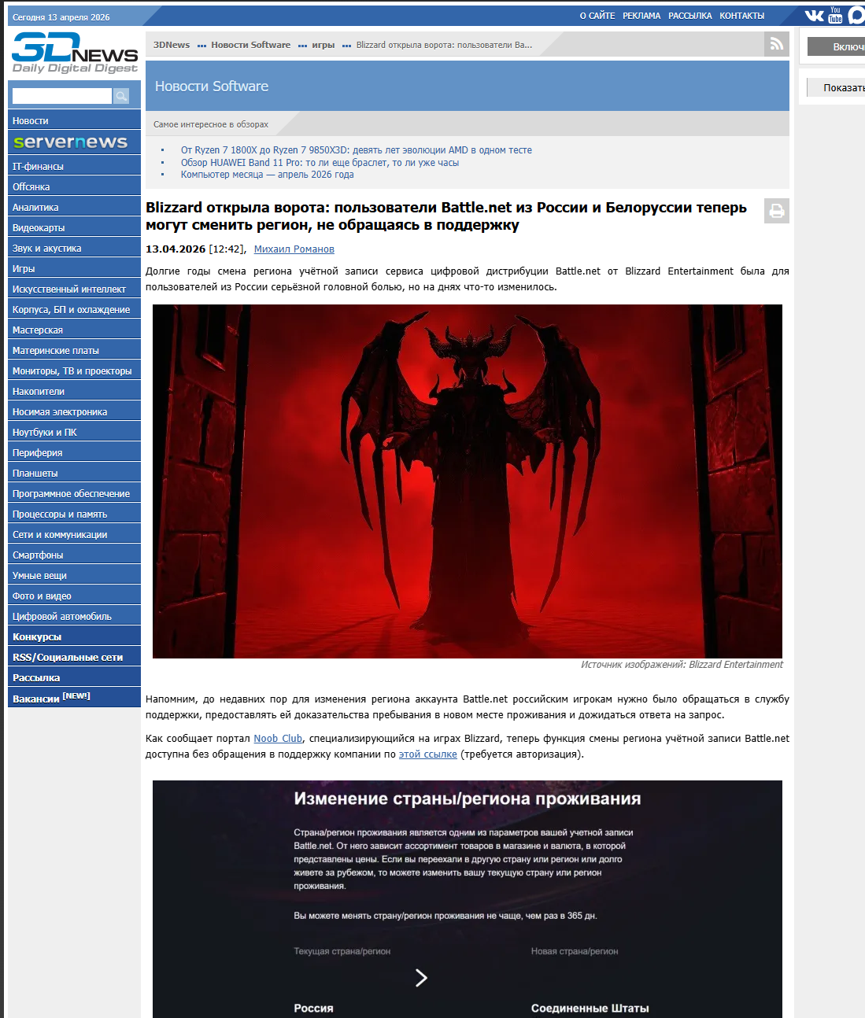Image resolution: width=865 pixels, height=1018 pixels.
Task: Open 'Искусственный интеллект' section
Action: (x=74, y=289)
